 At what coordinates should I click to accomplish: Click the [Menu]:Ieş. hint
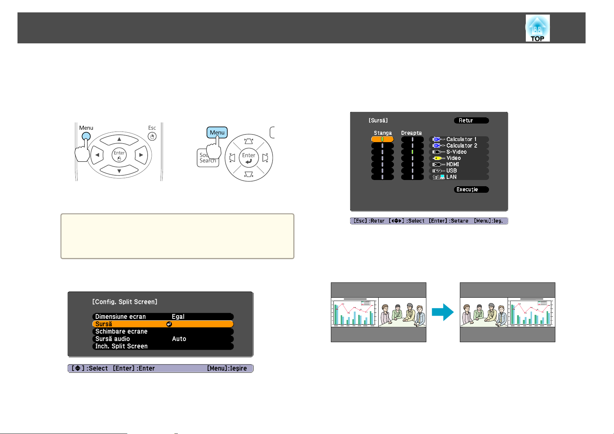point(488,221)
